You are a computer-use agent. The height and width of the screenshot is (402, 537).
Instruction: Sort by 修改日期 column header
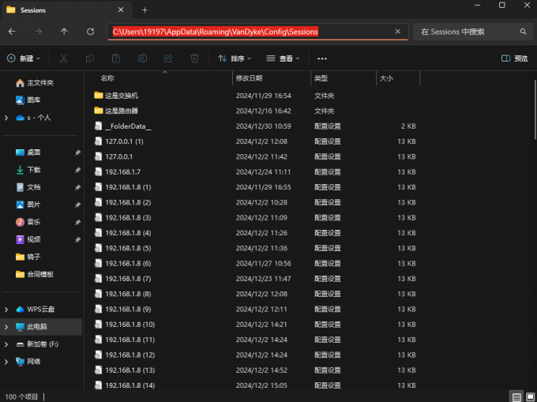pyautogui.click(x=249, y=78)
